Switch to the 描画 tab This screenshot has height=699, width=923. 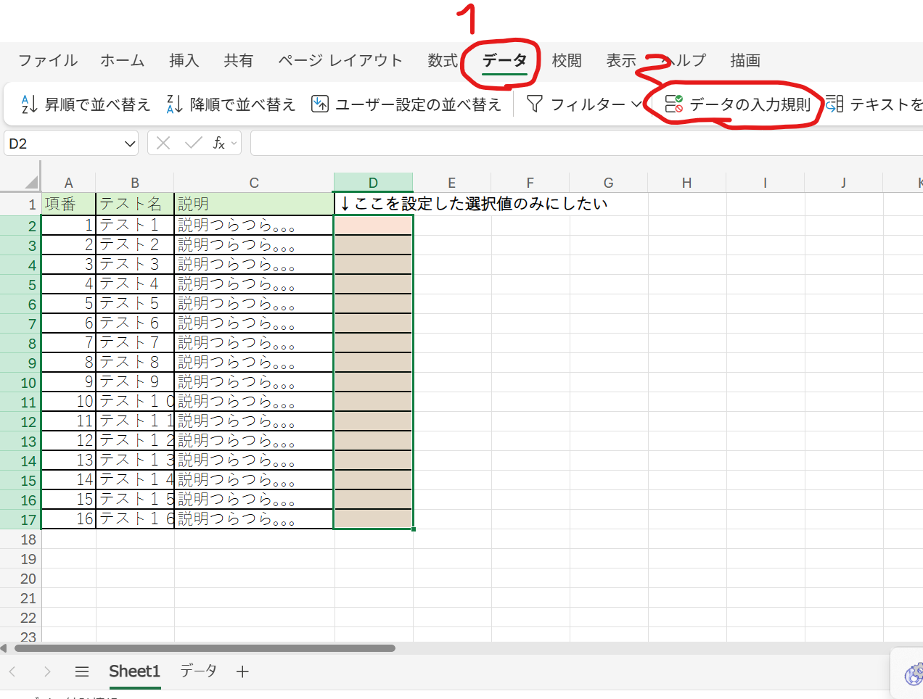click(745, 61)
